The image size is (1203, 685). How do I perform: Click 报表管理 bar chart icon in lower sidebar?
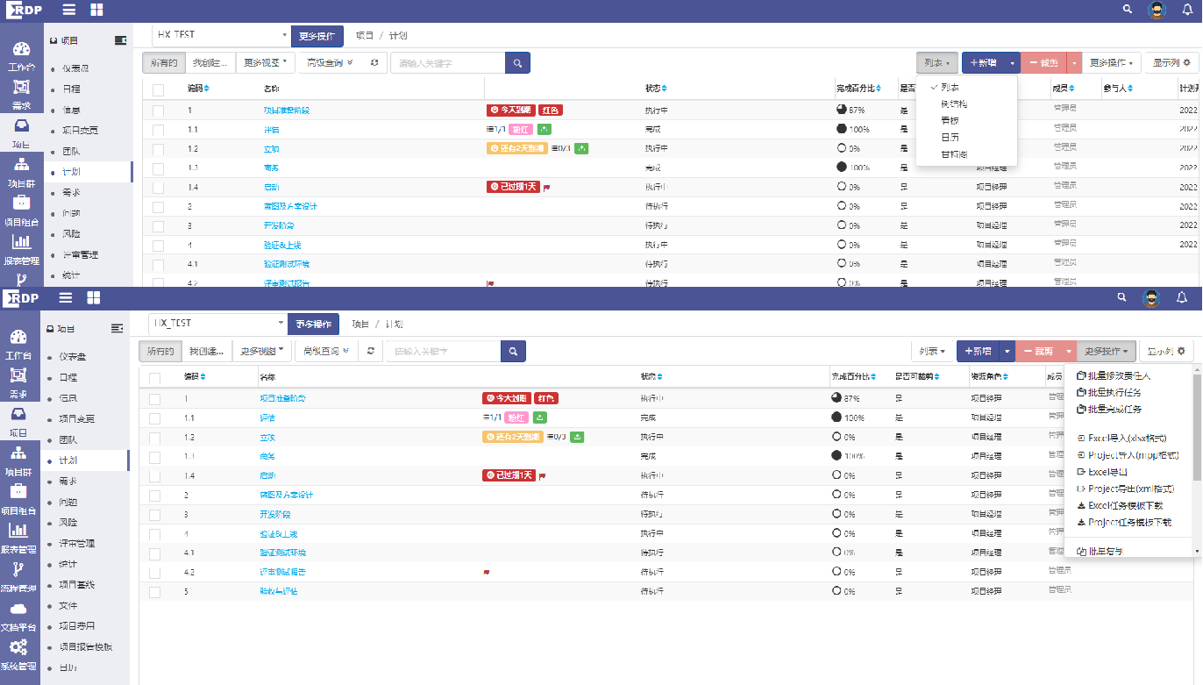tap(19, 531)
